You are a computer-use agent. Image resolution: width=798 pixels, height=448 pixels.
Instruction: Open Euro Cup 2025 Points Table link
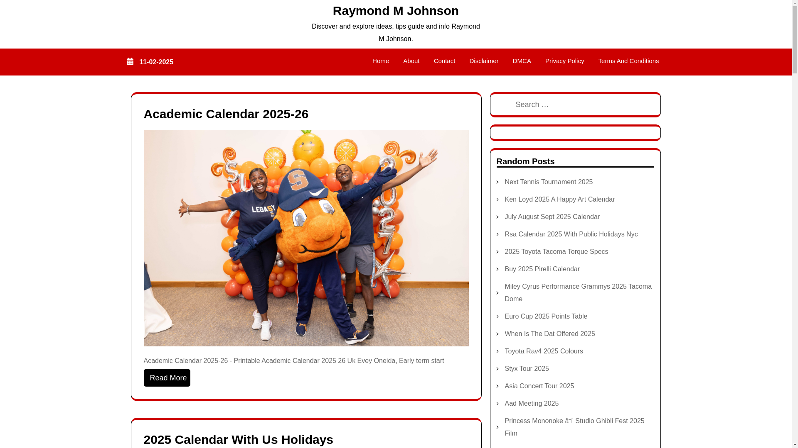point(546,317)
